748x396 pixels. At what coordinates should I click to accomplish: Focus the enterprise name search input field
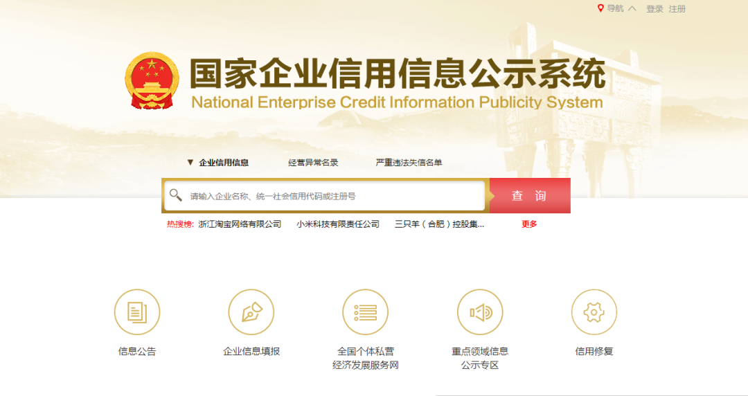click(332, 196)
